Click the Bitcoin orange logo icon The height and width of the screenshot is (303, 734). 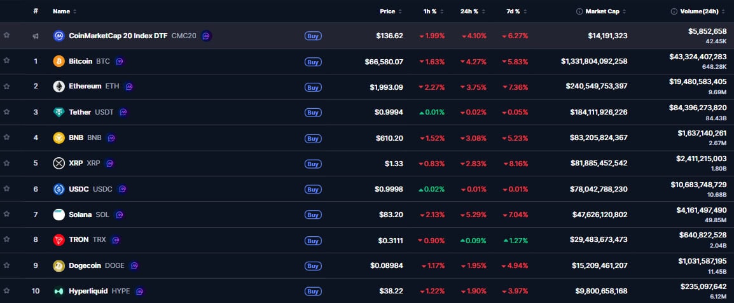pos(59,62)
